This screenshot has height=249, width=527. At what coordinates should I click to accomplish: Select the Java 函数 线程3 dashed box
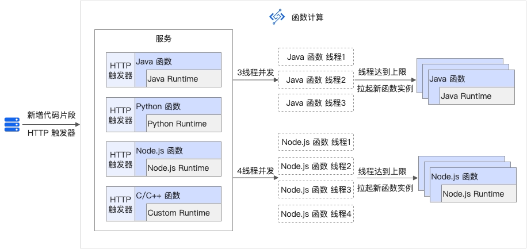click(316, 102)
